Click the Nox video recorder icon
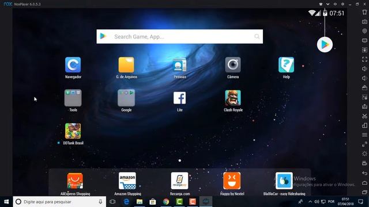Screen dimensions: 369x207 [x=364, y=163]
